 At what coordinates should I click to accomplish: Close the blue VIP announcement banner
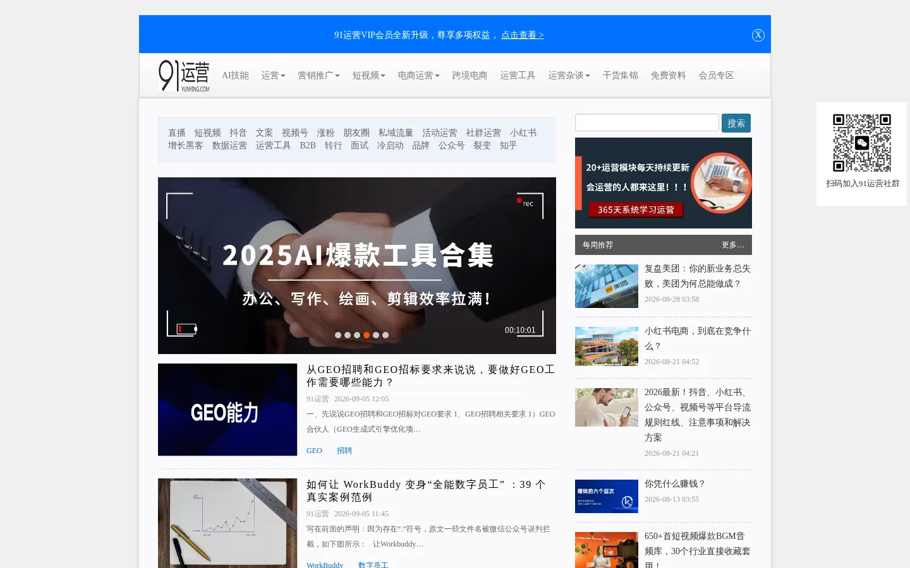[x=758, y=35]
